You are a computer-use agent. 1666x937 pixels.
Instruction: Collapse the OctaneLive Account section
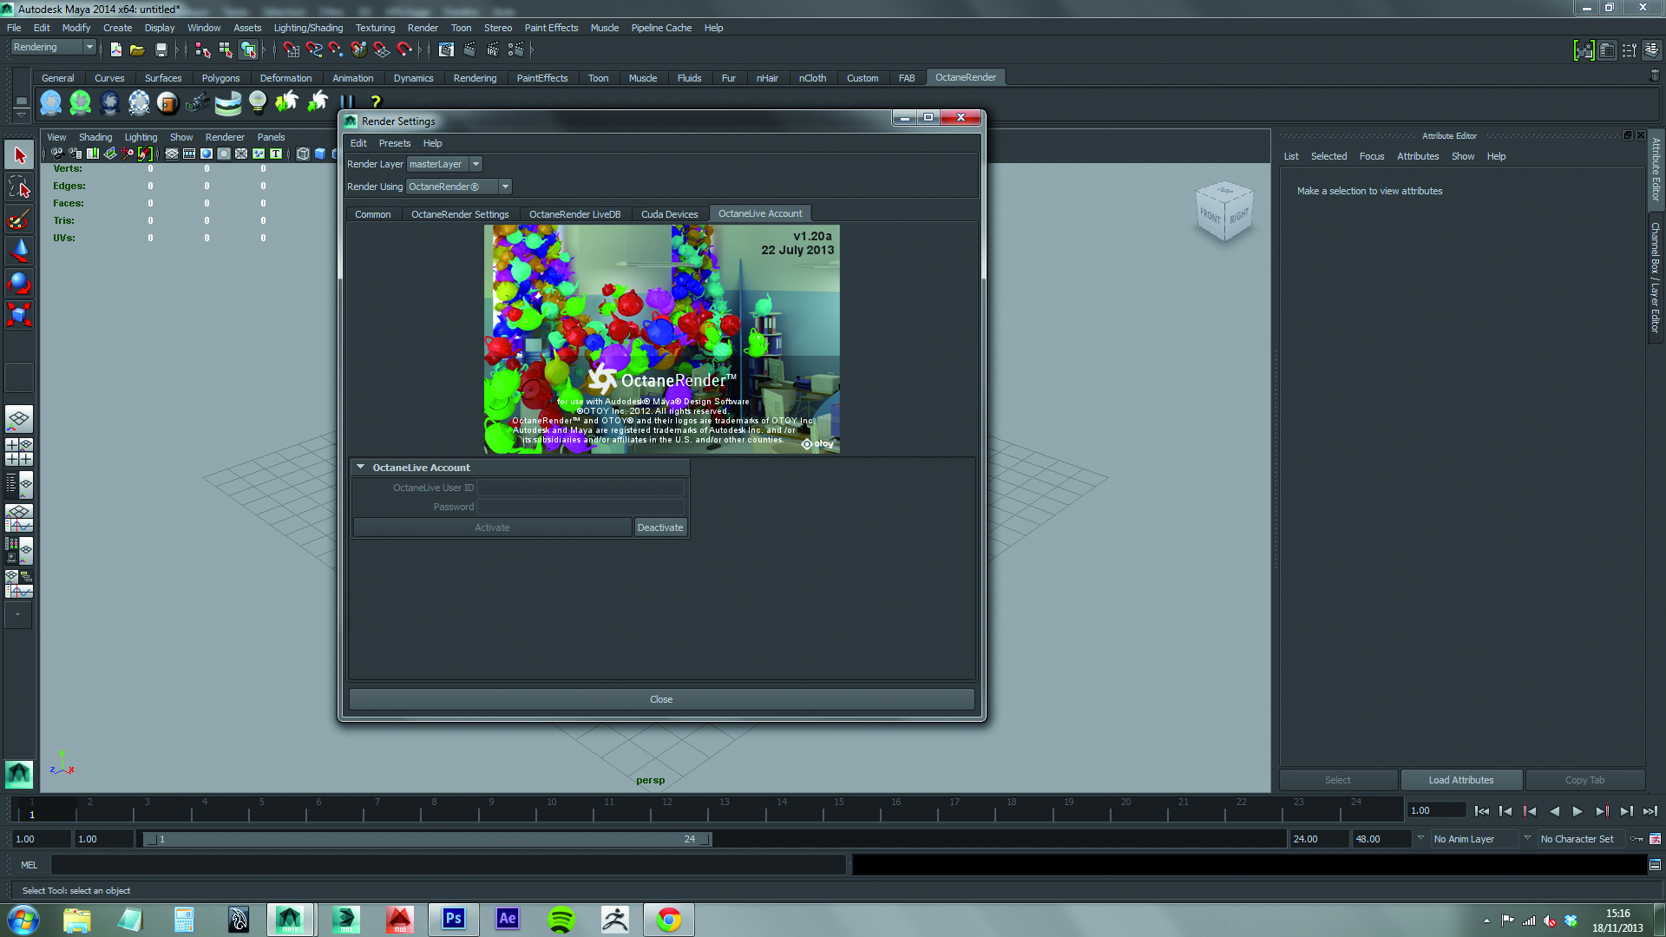(361, 467)
